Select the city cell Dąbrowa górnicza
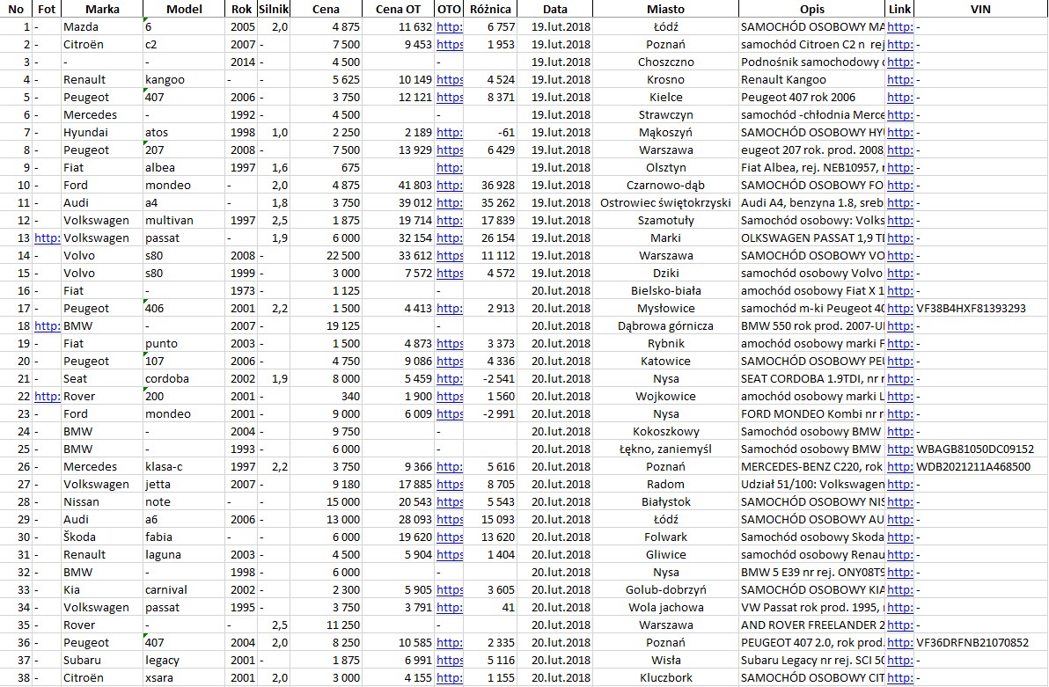Image resolution: width=1049 pixels, height=687 pixels. 665,325
